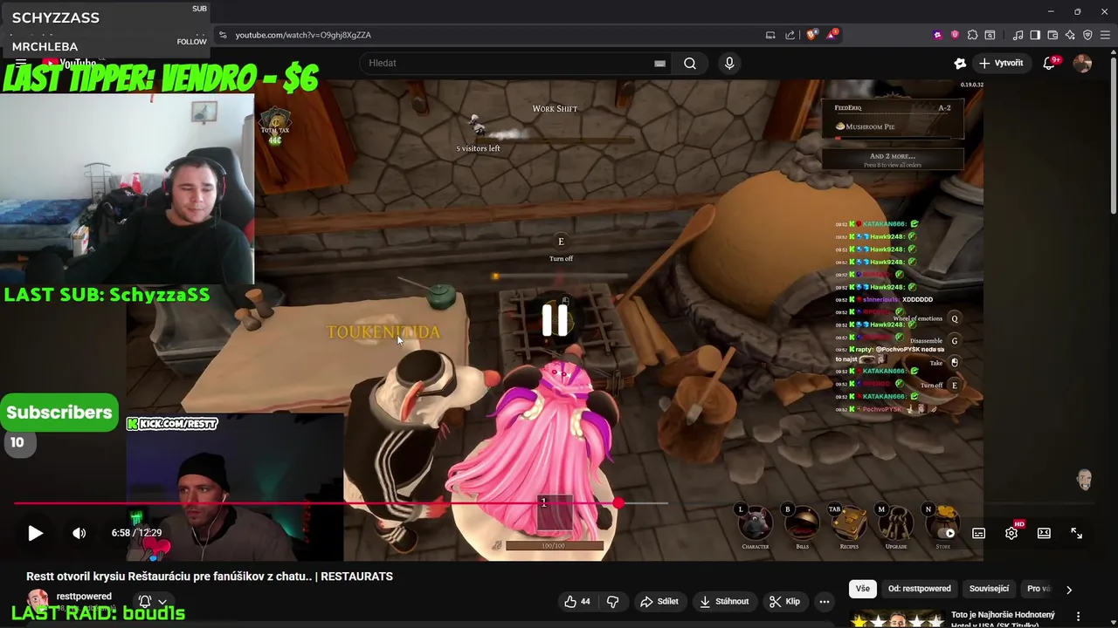Screen dimensions: 1118x628
Task: Open browser hamburger main menu
Action: point(1105,35)
